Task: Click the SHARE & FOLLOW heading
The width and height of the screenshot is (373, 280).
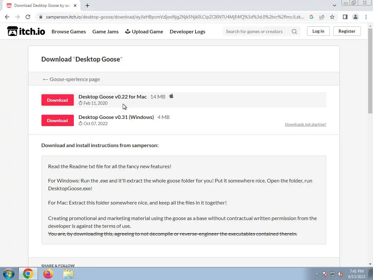Action: point(58,265)
